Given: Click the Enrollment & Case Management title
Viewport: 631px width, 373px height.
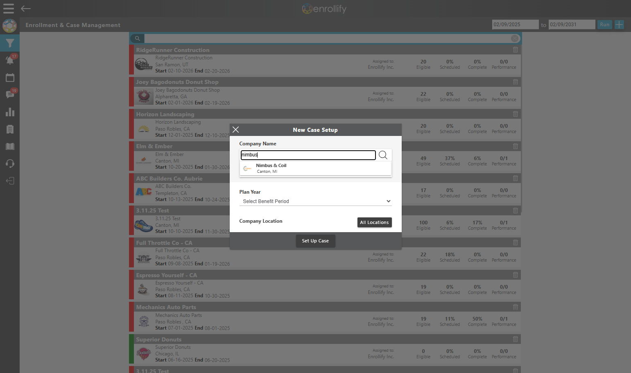Looking at the screenshot, I should click(x=73, y=25).
